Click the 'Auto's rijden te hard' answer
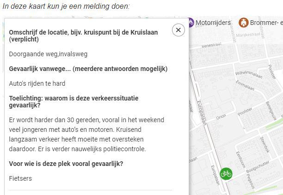This screenshot has width=283, height=195. coord(37,83)
